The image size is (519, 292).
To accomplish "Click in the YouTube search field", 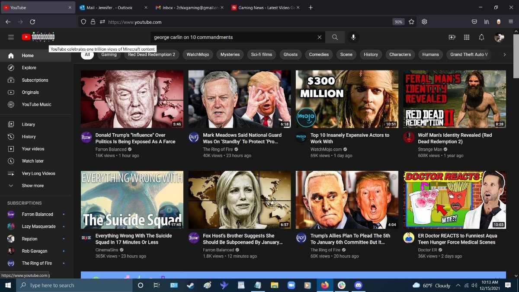I will click(x=234, y=37).
